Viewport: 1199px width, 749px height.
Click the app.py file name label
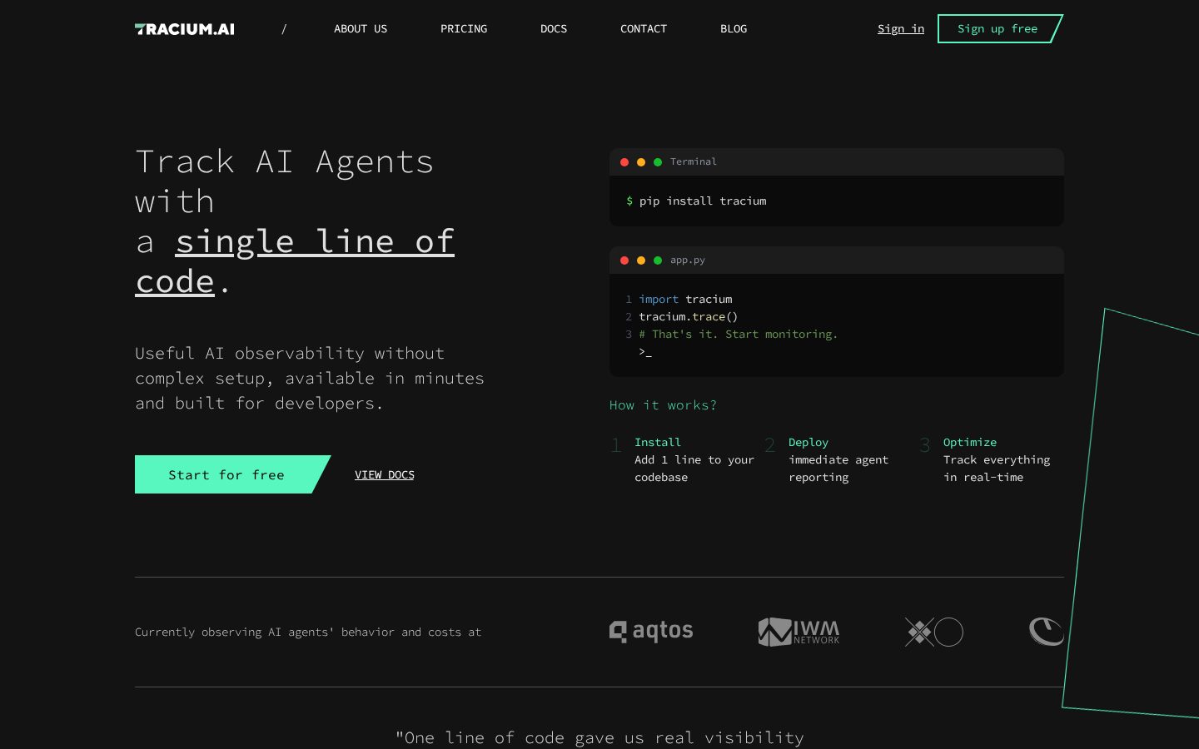click(x=688, y=260)
